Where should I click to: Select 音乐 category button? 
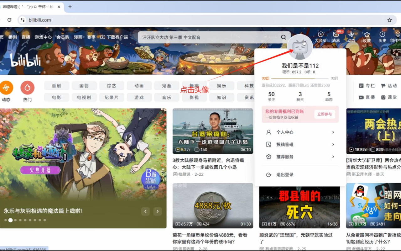167,97
